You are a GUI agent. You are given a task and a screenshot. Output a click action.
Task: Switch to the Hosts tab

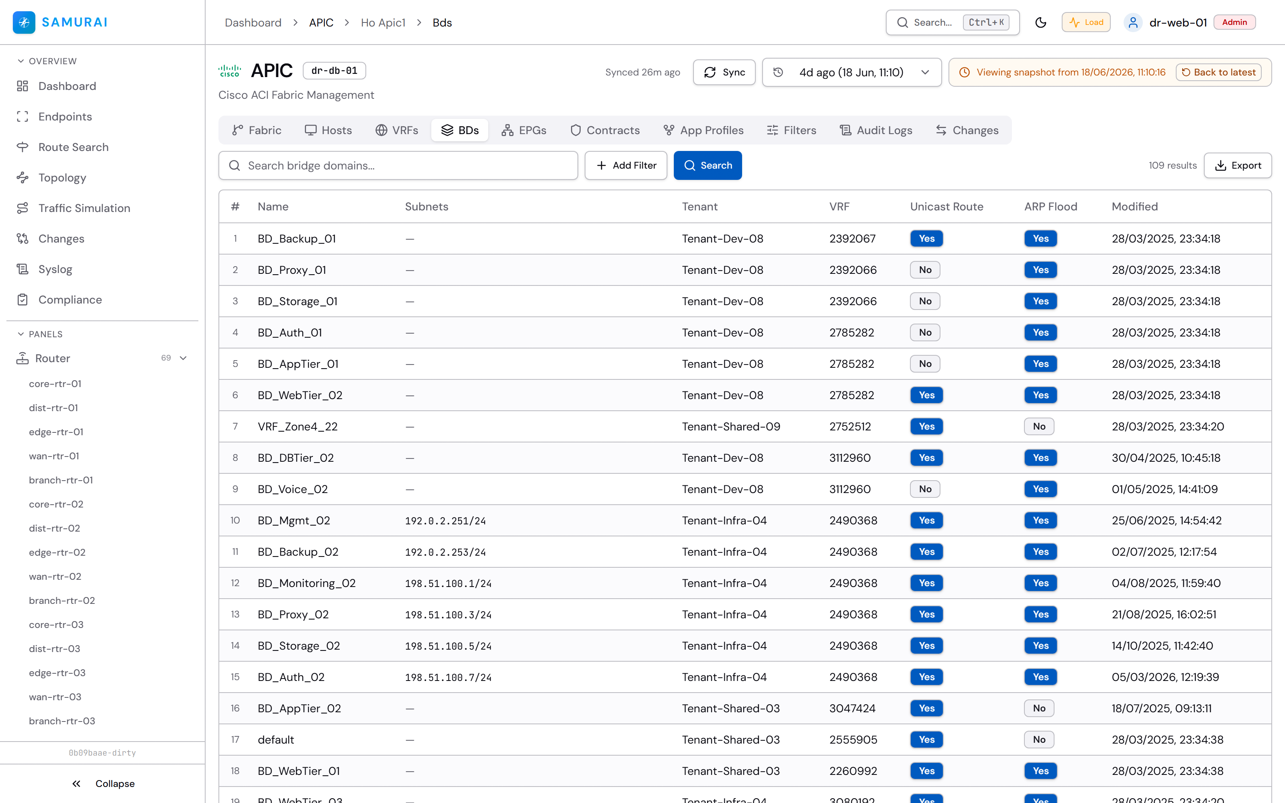coord(328,130)
